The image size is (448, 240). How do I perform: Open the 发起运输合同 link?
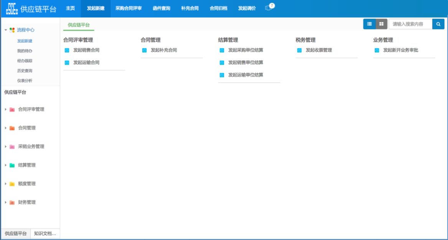(x=86, y=62)
